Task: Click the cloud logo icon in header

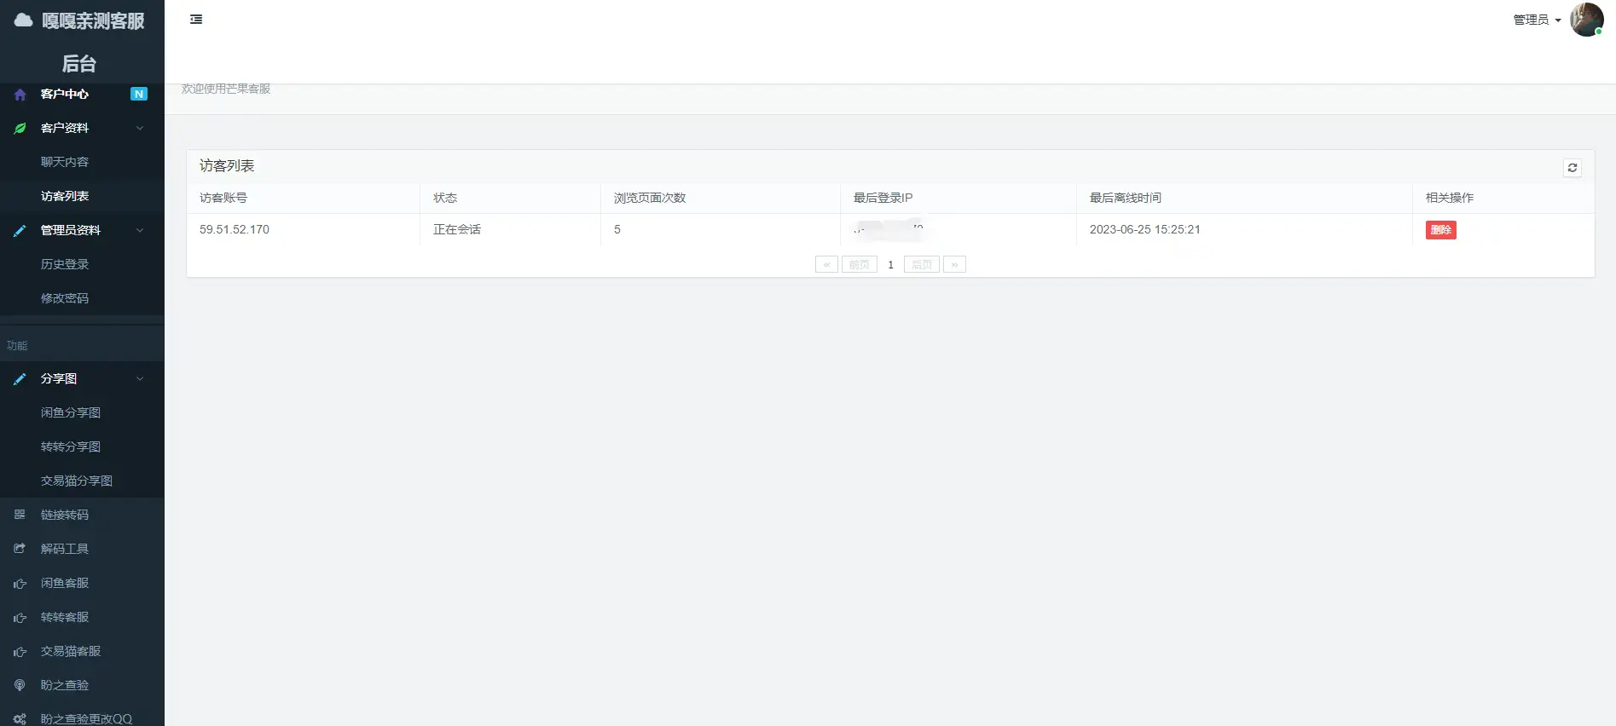Action: [x=23, y=20]
